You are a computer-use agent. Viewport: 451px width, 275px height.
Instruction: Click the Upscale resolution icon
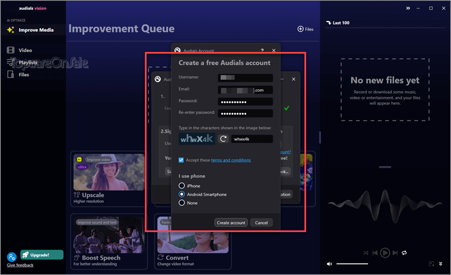tap(77, 195)
